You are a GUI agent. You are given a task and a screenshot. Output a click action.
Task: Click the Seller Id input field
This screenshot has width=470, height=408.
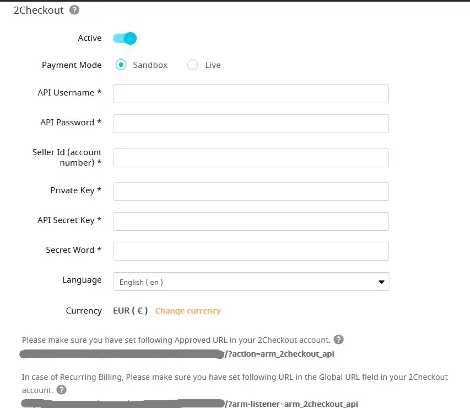pos(251,158)
